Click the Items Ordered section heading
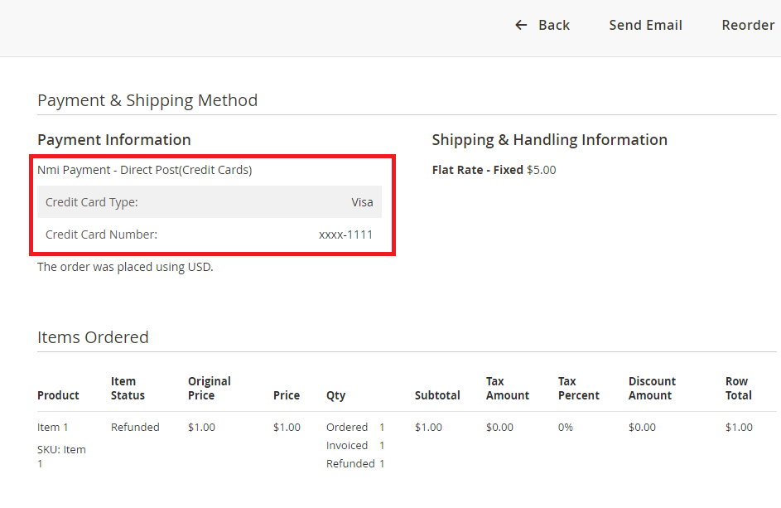This screenshot has width=781, height=508. click(x=93, y=337)
